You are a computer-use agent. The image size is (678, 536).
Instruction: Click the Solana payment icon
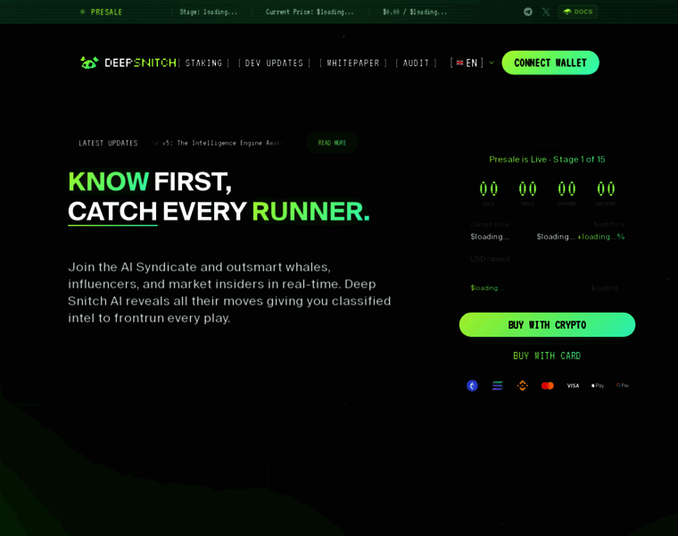tap(497, 385)
